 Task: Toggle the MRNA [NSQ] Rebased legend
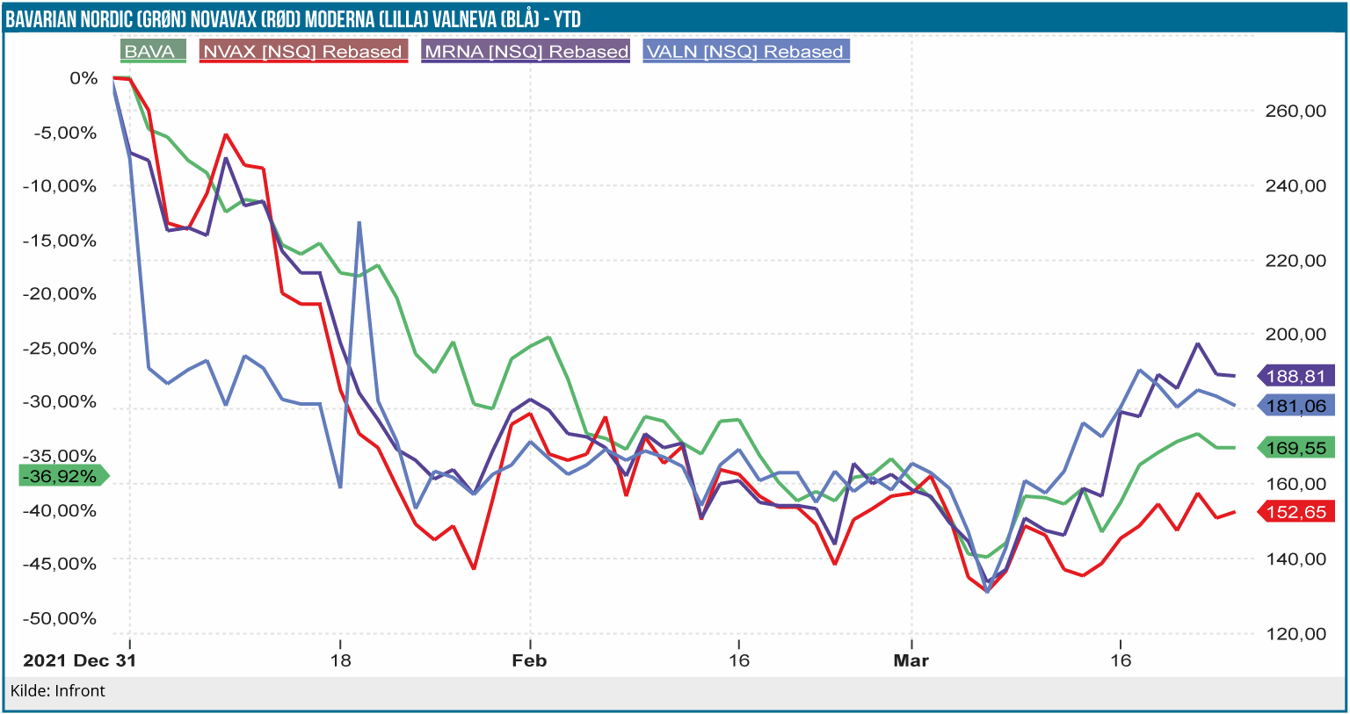[x=526, y=51]
